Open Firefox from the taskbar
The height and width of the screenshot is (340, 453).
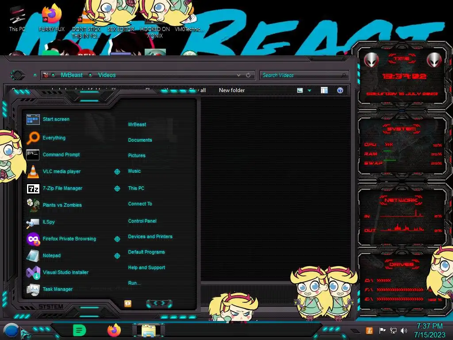point(114,330)
